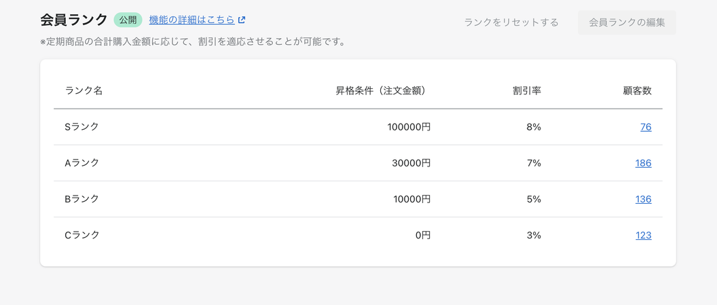Click the external link icon beside 機能の詳細はこちら
This screenshot has width=717, height=305.
pyautogui.click(x=242, y=20)
